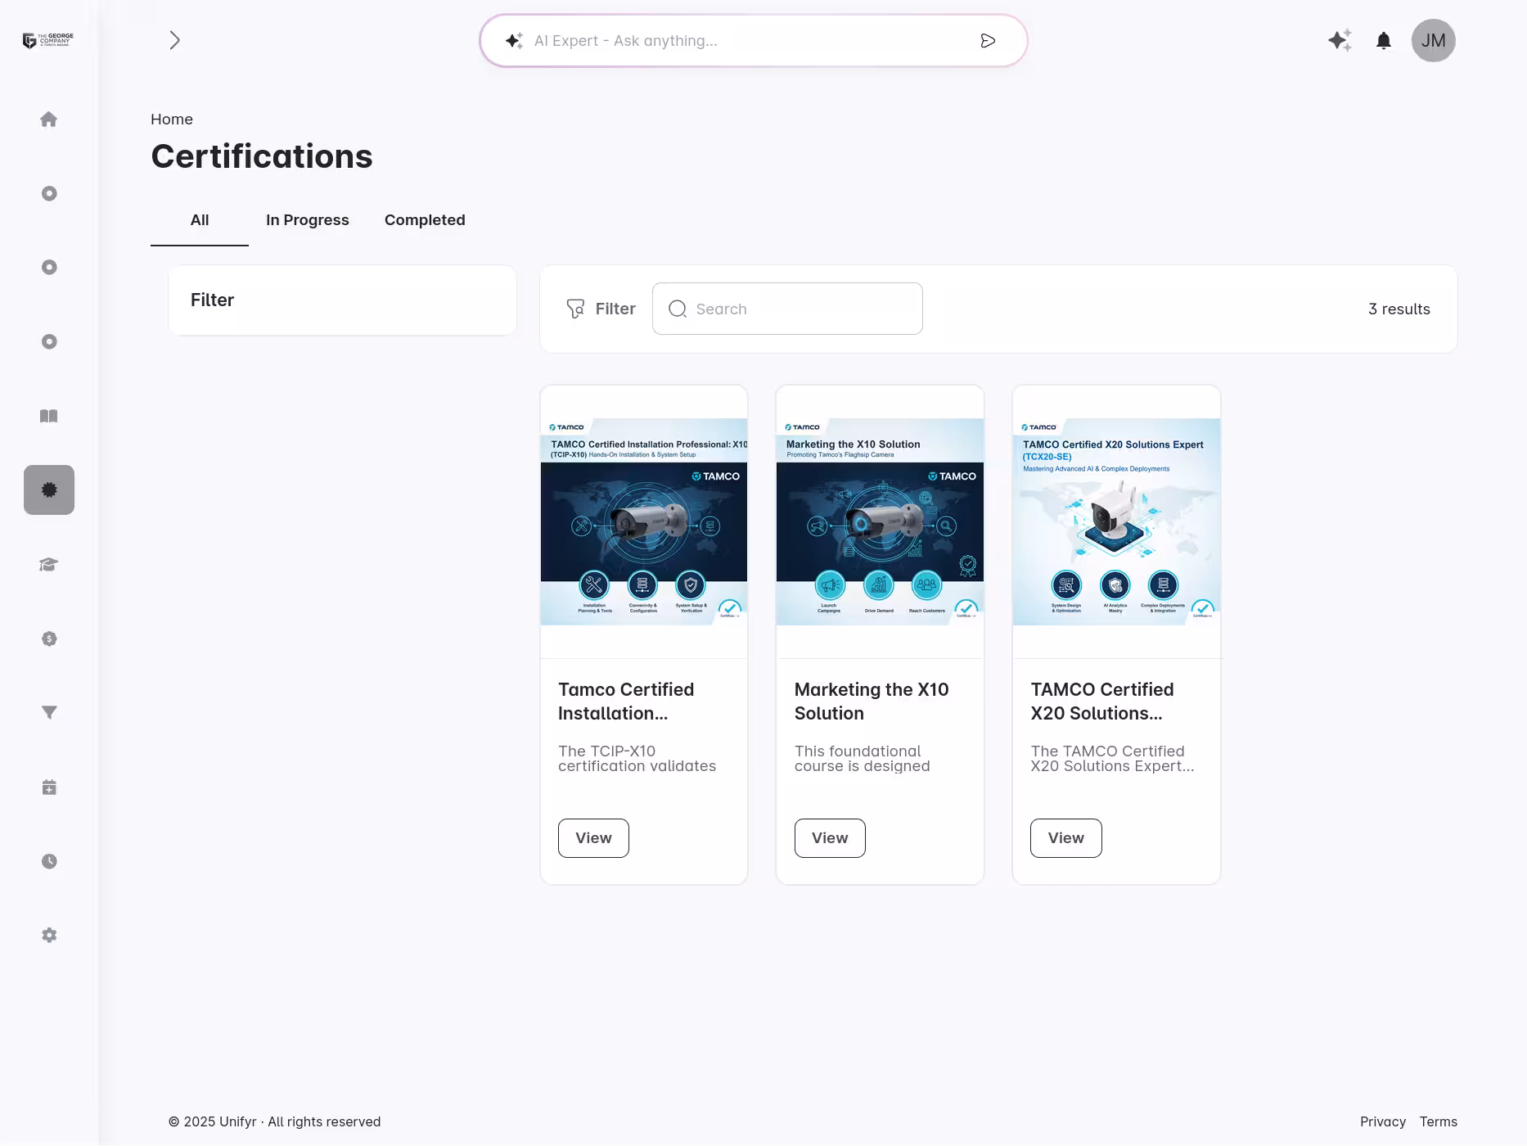Switch to the In Progress tab

307,219
